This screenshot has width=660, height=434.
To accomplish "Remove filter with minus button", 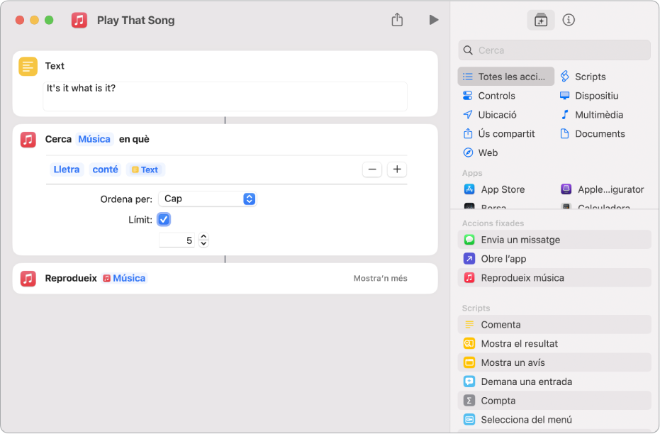I will click(x=372, y=169).
